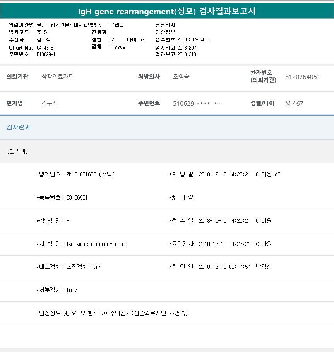
Task: Click the department text '병리과' in header
Action: coord(117,25)
